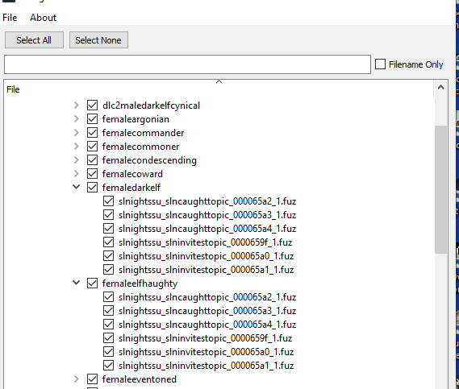Select slncaughttopic_000065a2_1.fuz filename in femaledarkelf
This screenshot has width=459, height=389.
(x=207, y=201)
